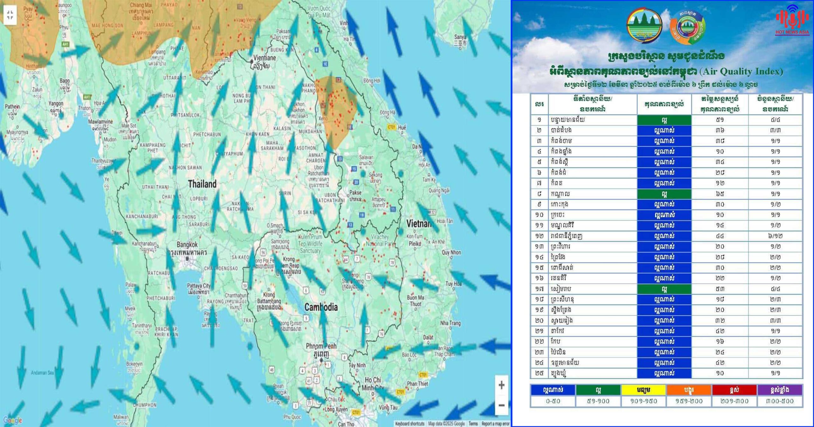The height and width of the screenshot is (427, 814).
Task: Zoom out with the minus button
Action: click(501, 405)
